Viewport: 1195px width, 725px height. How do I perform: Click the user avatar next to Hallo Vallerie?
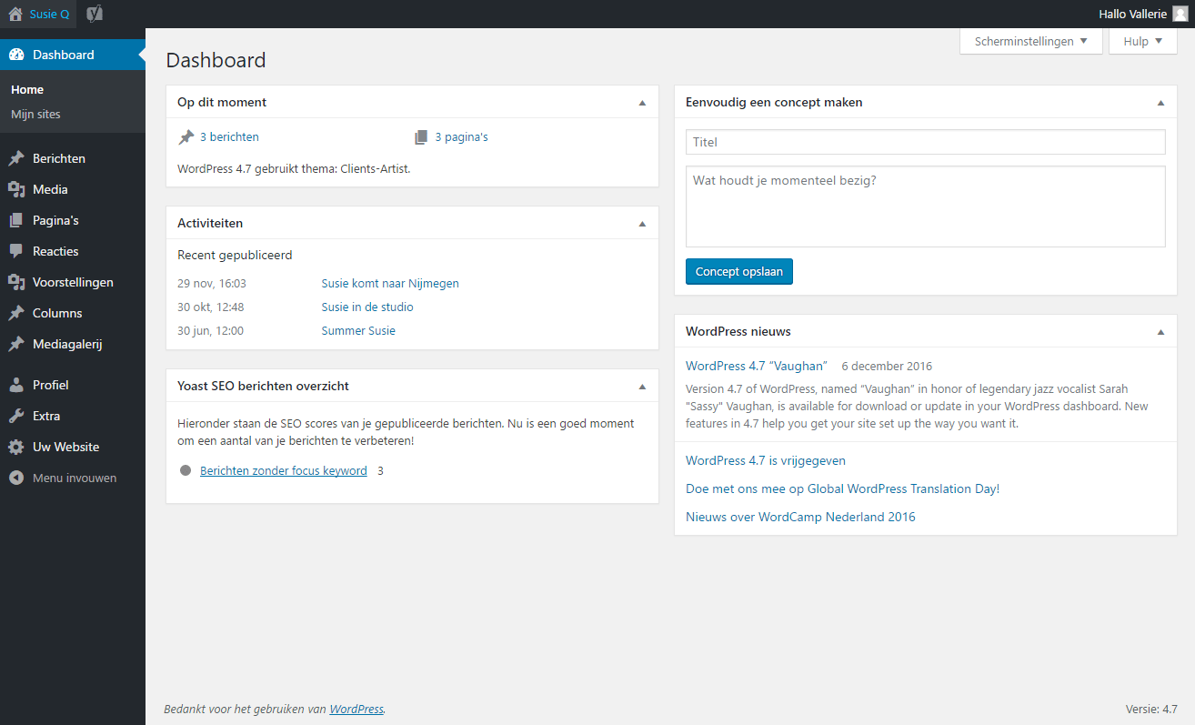click(x=1180, y=14)
